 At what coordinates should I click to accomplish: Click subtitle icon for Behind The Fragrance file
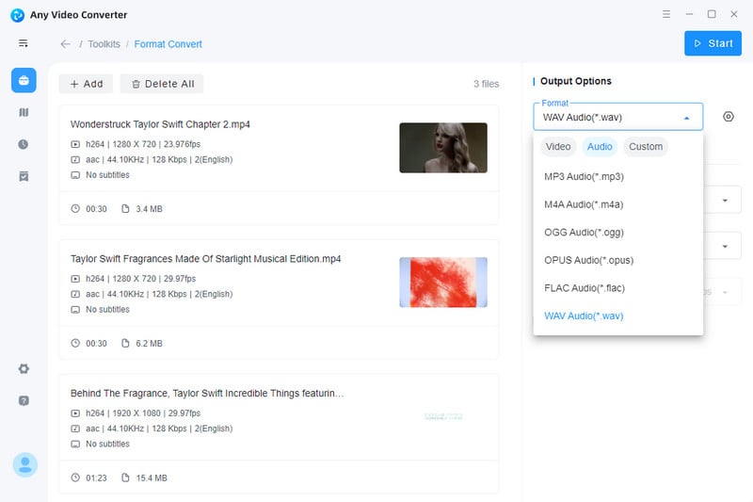click(75, 444)
